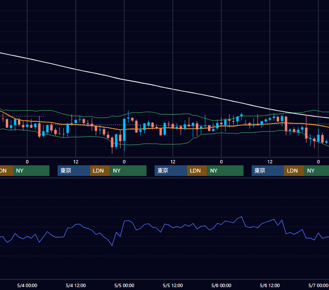Viewport: 329px width, 290px height.
Task: Click the 5/7 00:00 date label
Action: click(318, 285)
